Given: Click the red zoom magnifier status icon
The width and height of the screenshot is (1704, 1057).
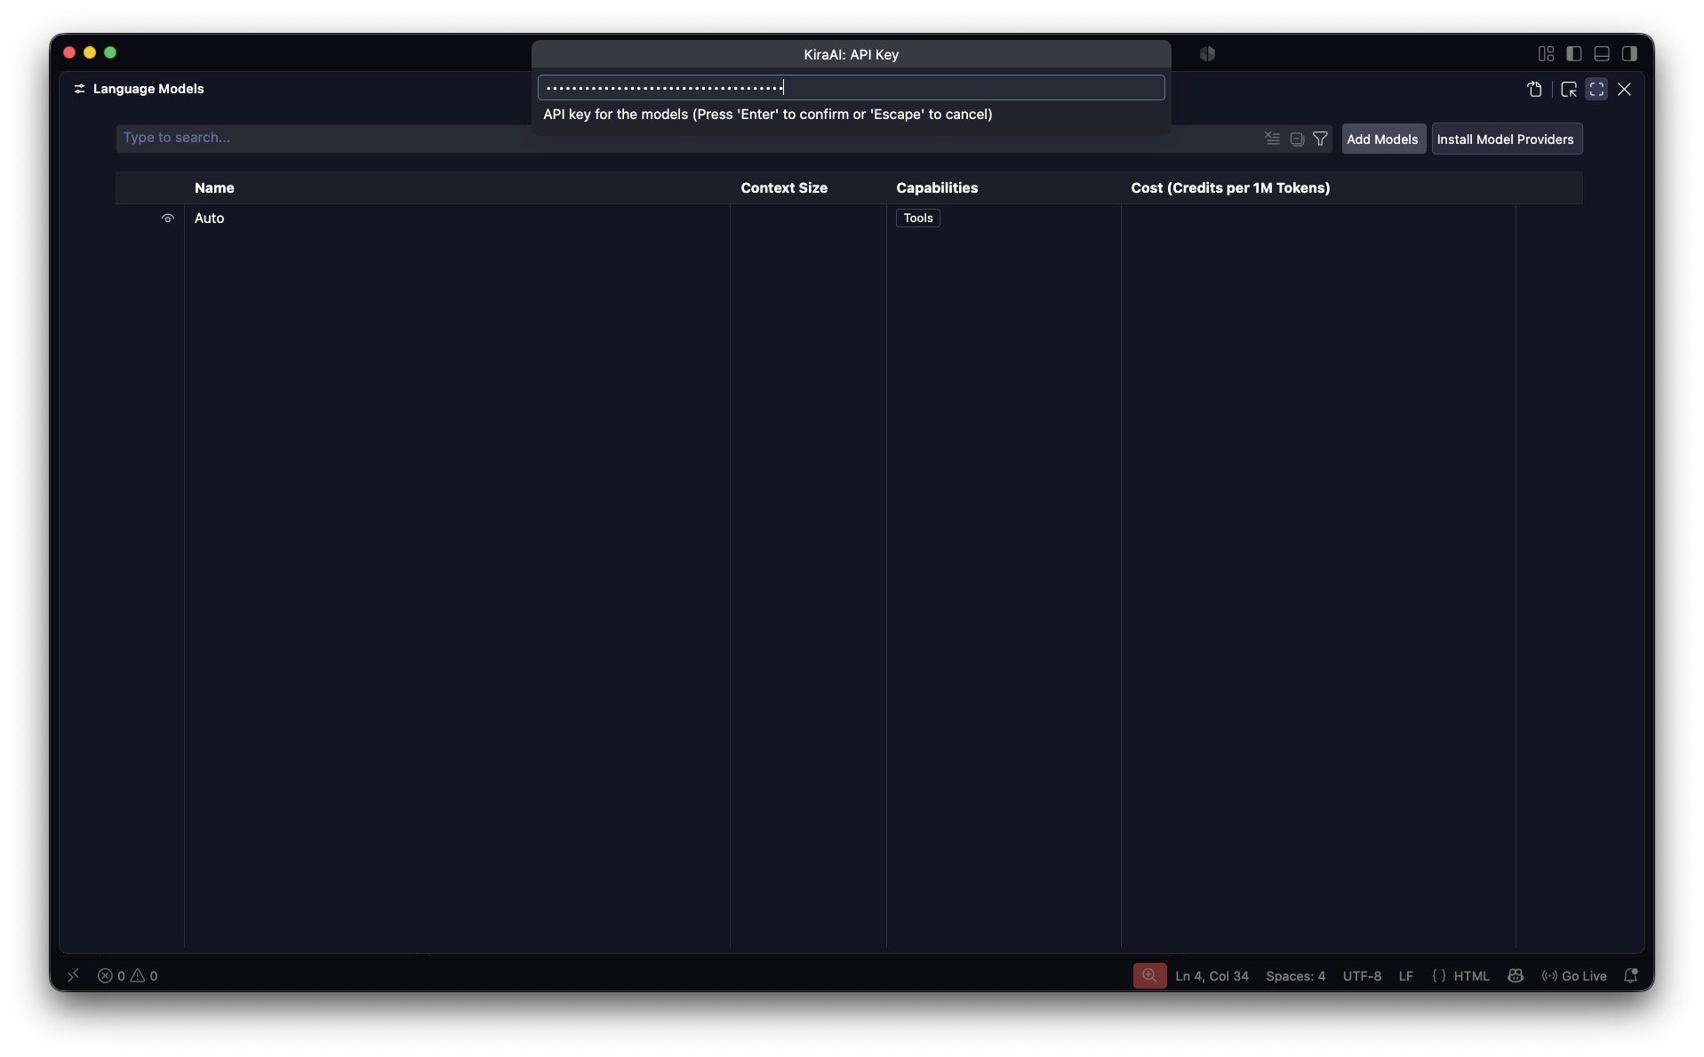Looking at the screenshot, I should click(x=1149, y=975).
